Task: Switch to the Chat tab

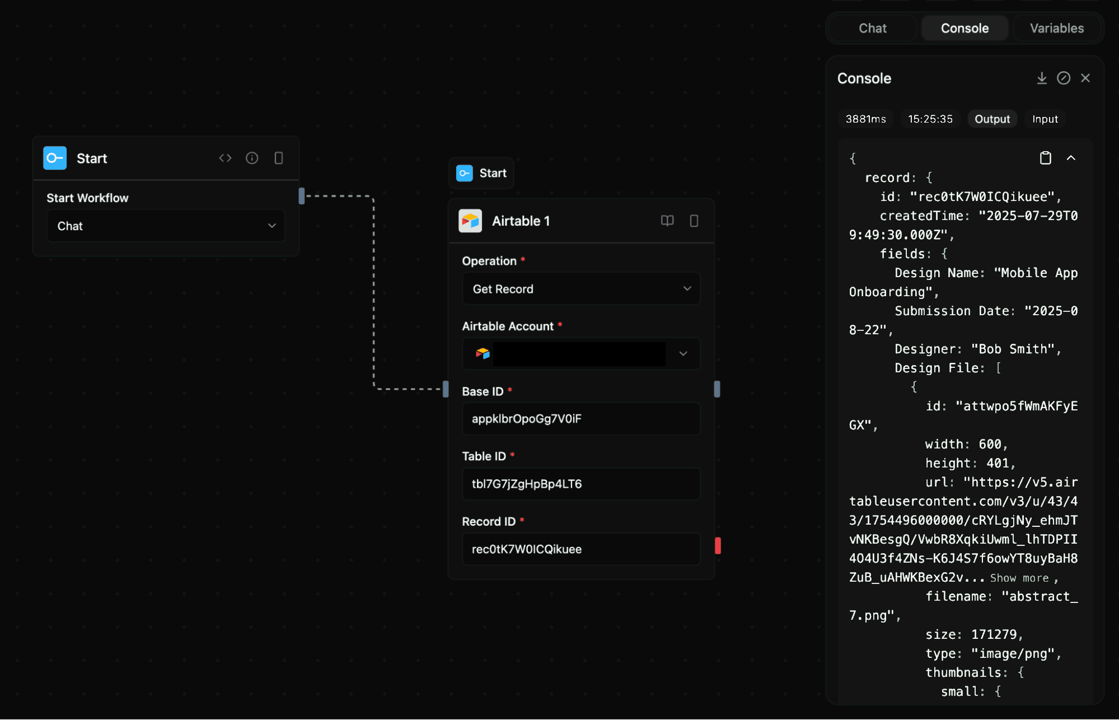Action: pyautogui.click(x=872, y=27)
